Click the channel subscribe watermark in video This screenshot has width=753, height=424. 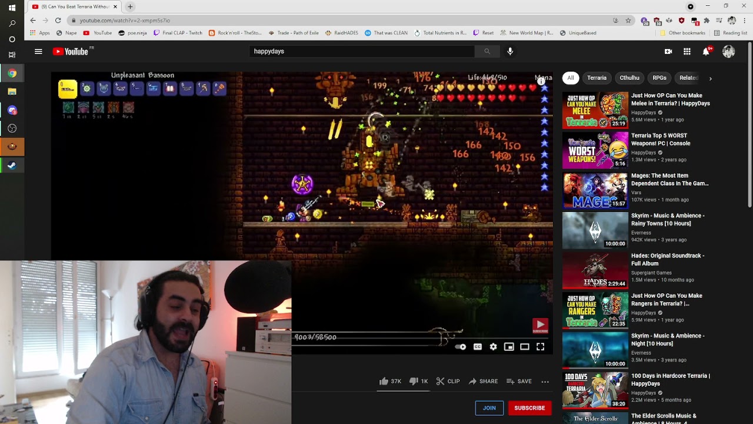540,326
